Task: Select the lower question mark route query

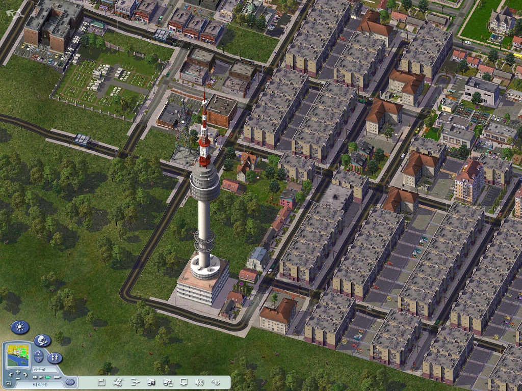Action: [39, 359]
